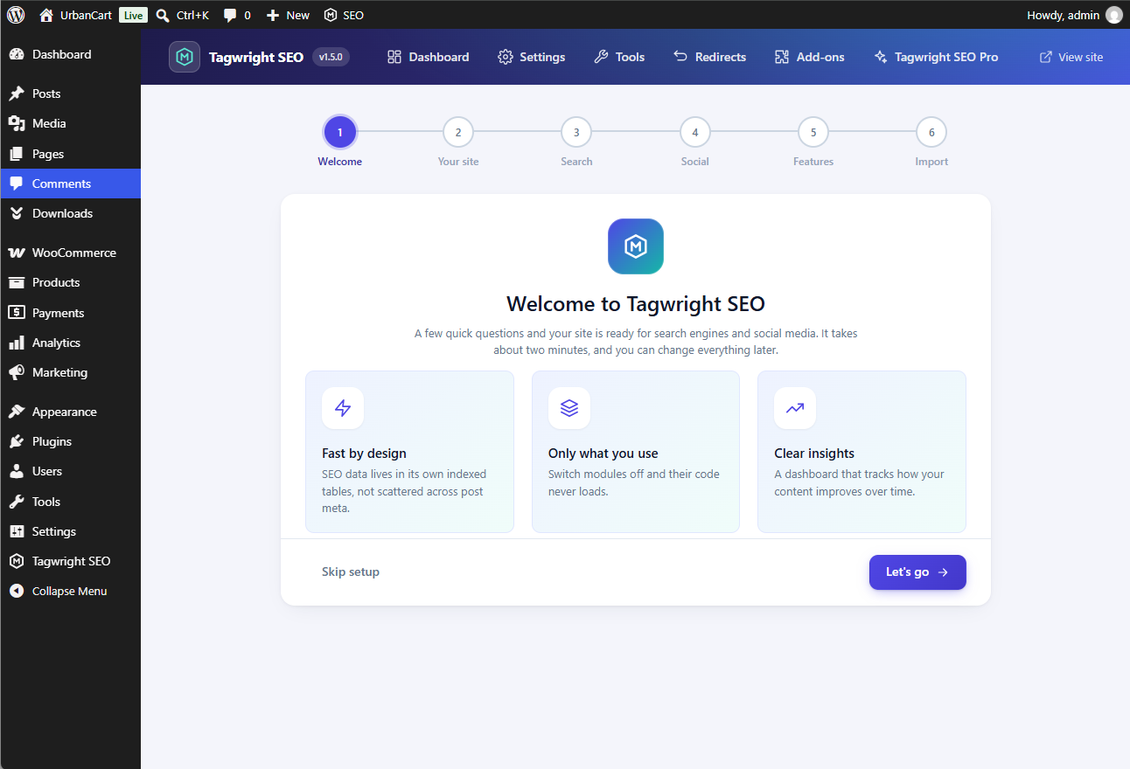Click the v1.5.0 version badge

(331, 57)
